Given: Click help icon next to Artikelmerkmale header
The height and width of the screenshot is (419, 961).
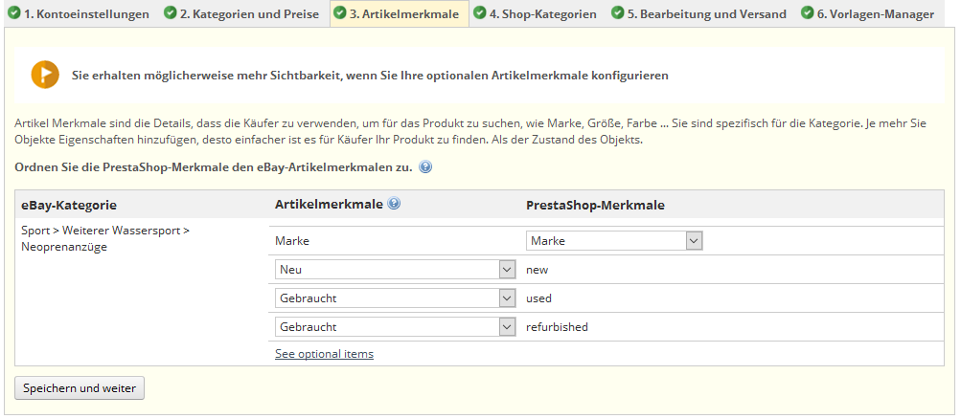Looking at the screenshot, I should [x=394, y=204].
